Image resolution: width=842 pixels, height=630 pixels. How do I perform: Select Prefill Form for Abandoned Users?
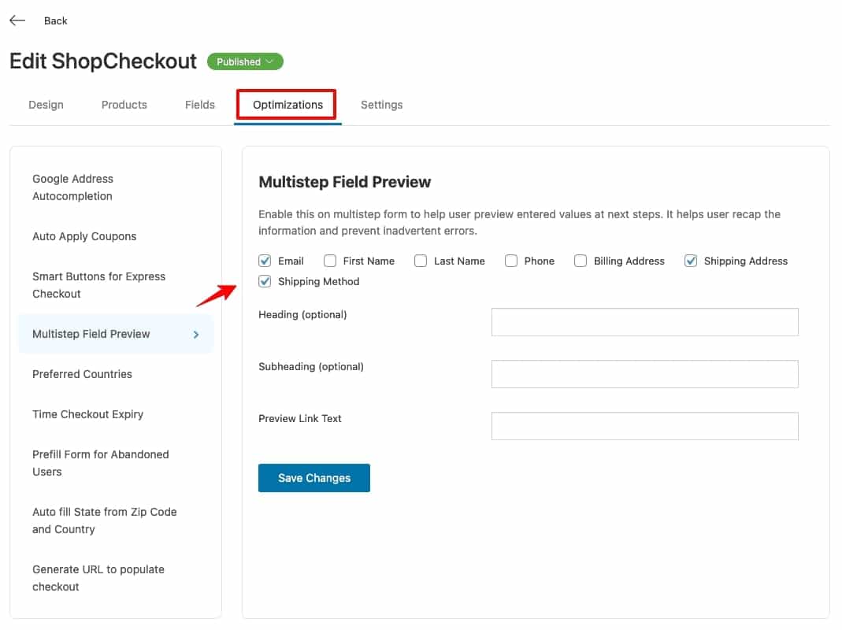[100, 463]
